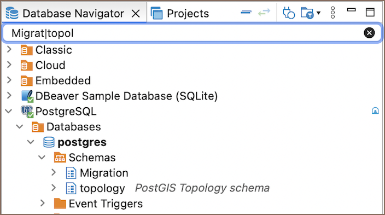Open filter folder dropdown arrow
385x215 pixels.
click(318, 13)
